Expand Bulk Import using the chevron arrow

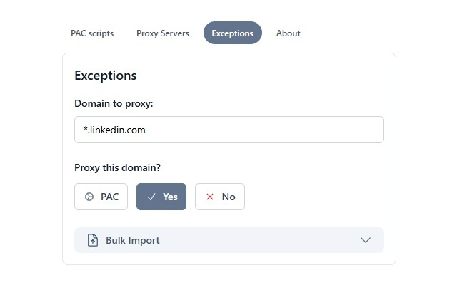click(x=366, y=240)
